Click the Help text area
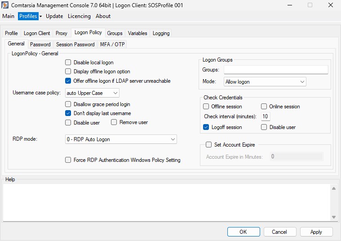 click(167, 202)
